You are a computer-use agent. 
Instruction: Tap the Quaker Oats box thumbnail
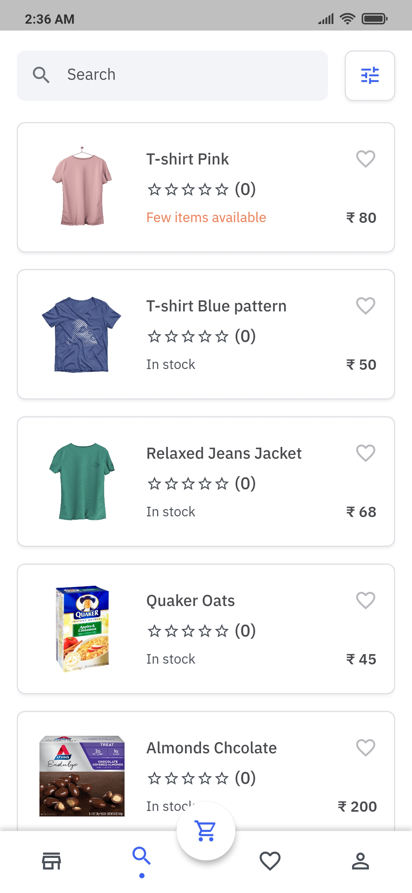click(x=82, y=629)
